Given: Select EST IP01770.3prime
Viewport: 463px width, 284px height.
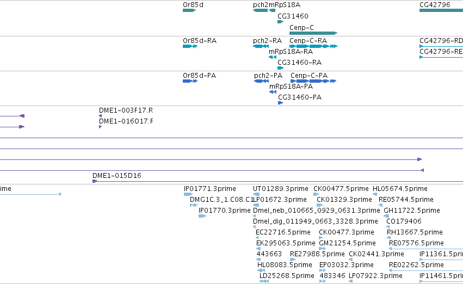Looking at the screenshot, I should tap(202, 216).
